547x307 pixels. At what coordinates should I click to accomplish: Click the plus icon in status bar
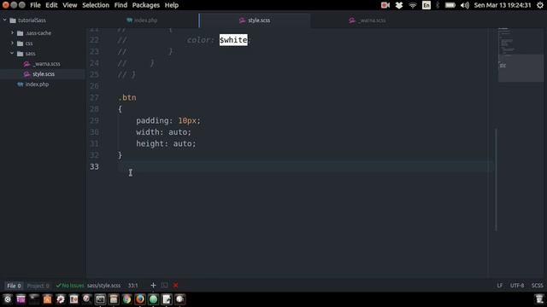click(153, 286)
